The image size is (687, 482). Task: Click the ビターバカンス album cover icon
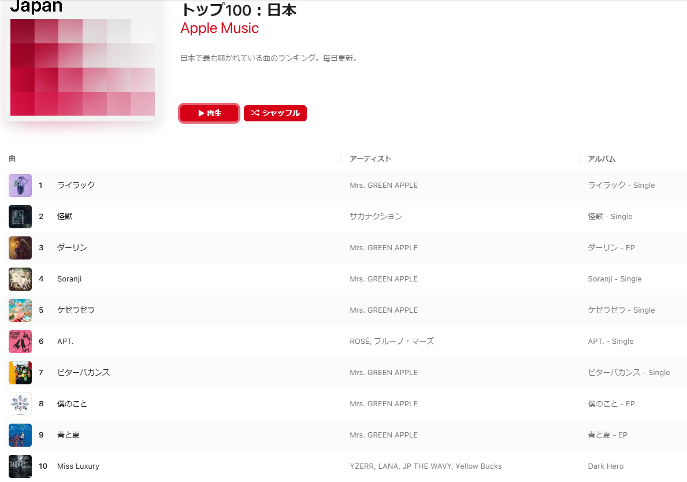(x=20, y=372)
